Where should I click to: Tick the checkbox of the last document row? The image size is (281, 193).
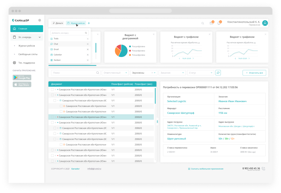point(52,161)
